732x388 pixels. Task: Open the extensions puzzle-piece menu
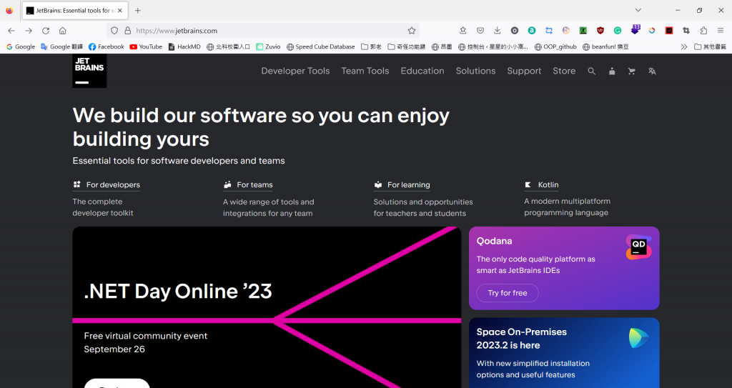tap(703, 31)
